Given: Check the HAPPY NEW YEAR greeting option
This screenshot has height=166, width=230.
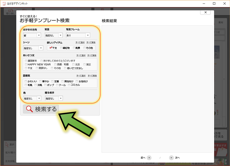Looking at the screenshot, I should [26, 64].
